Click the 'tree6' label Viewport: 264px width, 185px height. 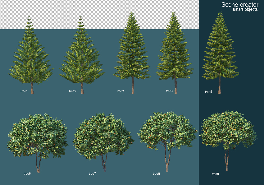27,173
